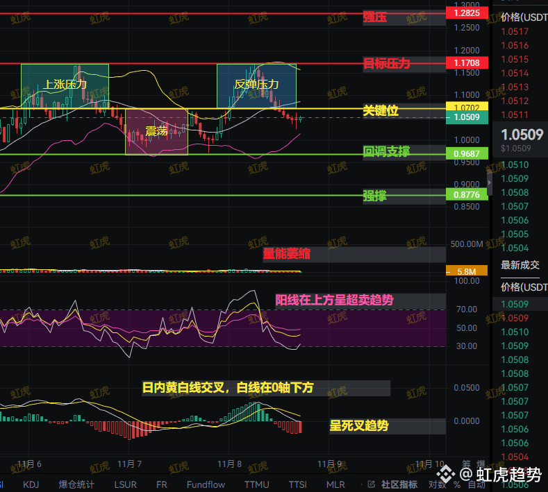
Task: Click ask price 1.0517 in order book
Action: coord(515,32)
